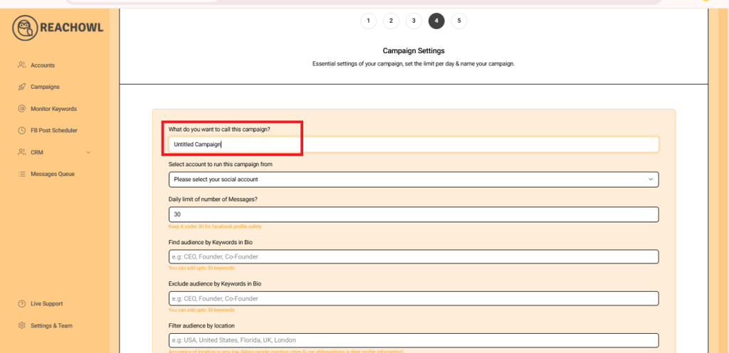Click the Accounts people icon
Image resolution: width=729 pixels, height=353 pixels.
pyautogui.click(x=22, y=65)
